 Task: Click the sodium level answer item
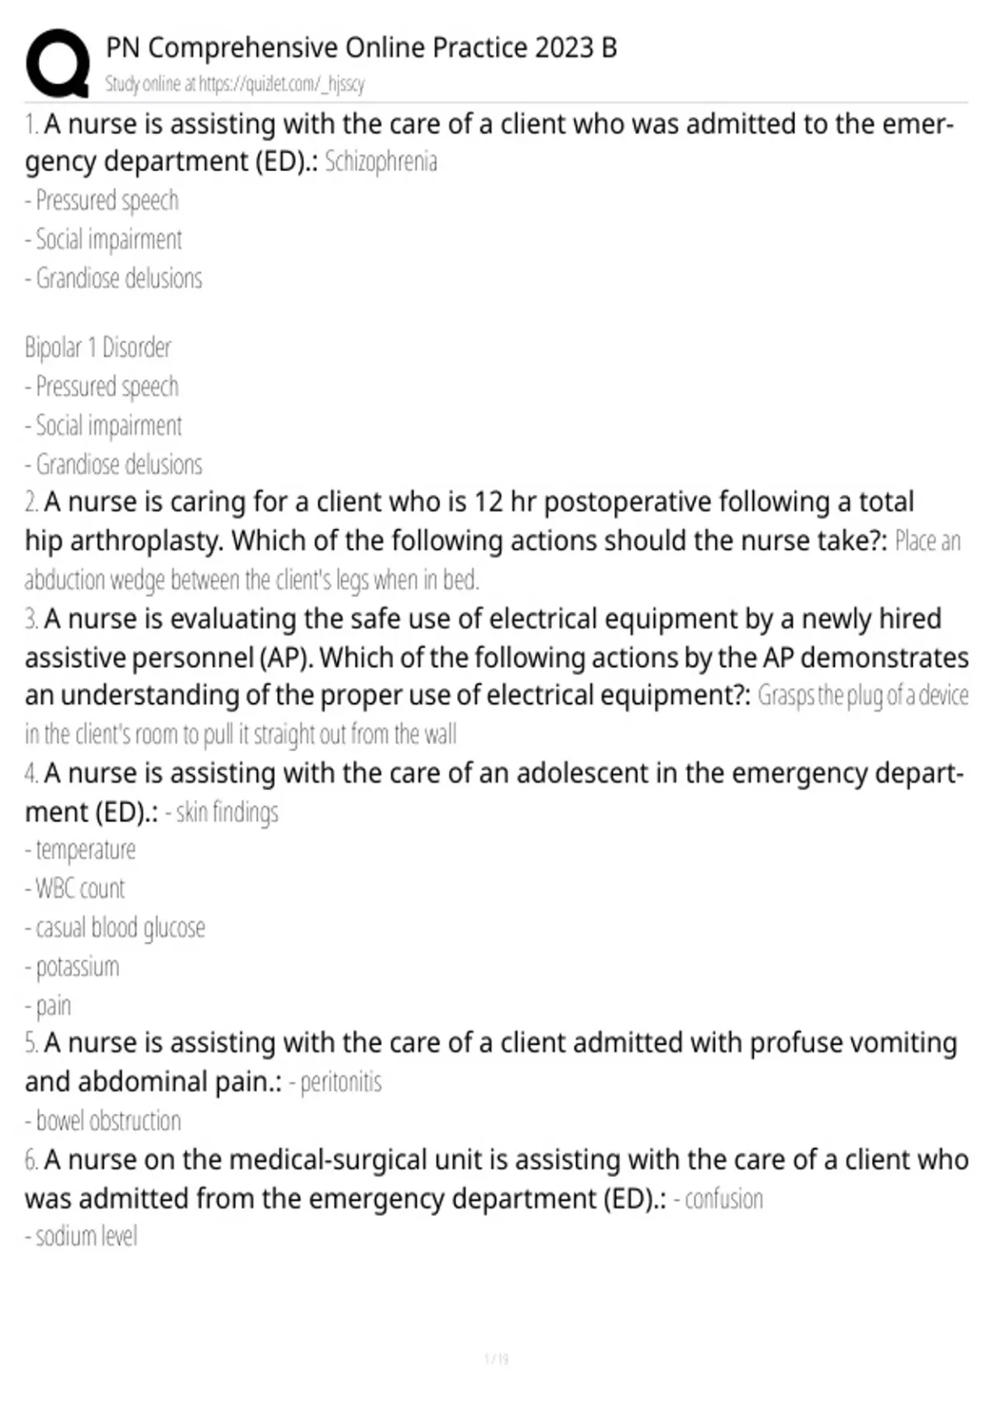[81, 1236]
